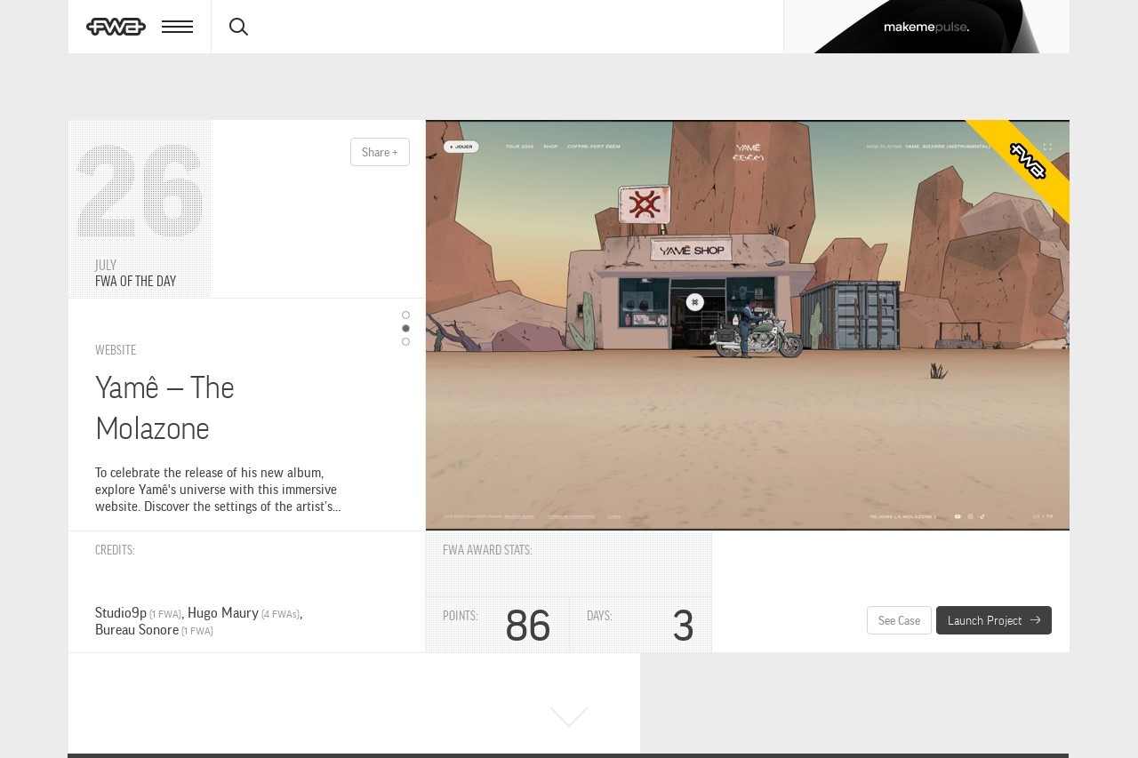Click the large 26 date number
Viewport: 1138px width, 758px height.
[140, 190]
